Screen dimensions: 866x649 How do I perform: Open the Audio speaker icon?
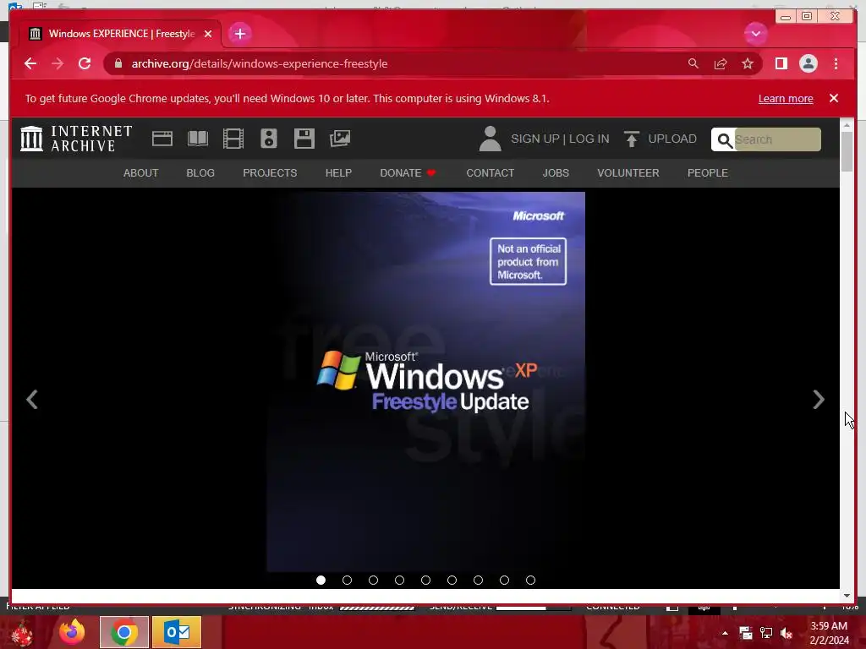[x=268, y=139]
